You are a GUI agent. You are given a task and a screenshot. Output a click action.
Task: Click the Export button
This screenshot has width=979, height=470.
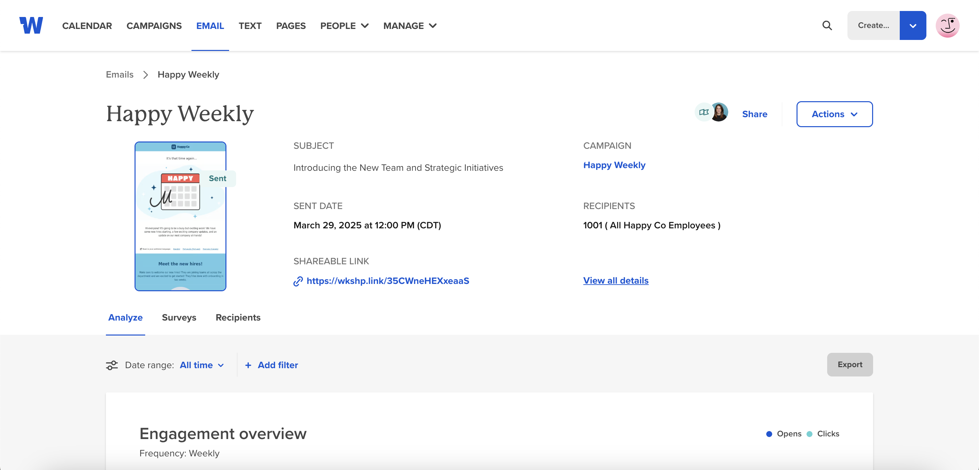coord(850,365)
